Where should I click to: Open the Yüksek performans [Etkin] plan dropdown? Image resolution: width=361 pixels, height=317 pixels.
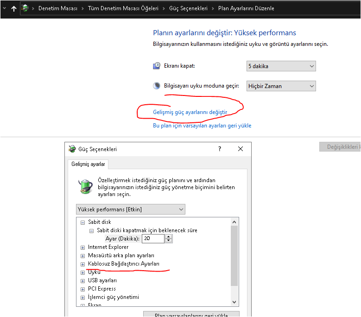[x=131, y=209]
